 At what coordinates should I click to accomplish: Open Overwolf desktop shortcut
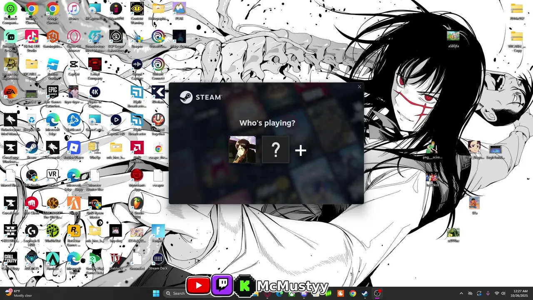53,150
